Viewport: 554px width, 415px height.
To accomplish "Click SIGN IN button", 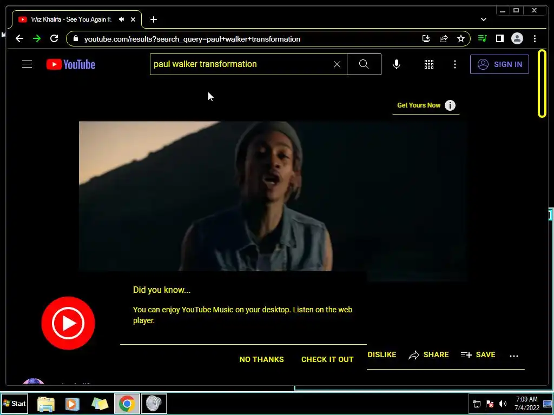I will [499, 64].
